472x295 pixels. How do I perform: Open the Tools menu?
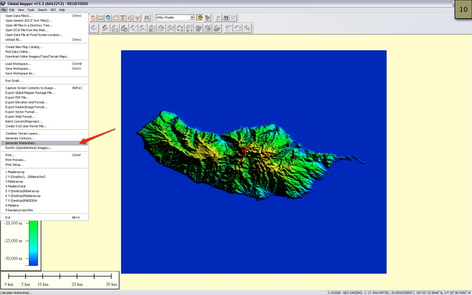pos(31,10)
